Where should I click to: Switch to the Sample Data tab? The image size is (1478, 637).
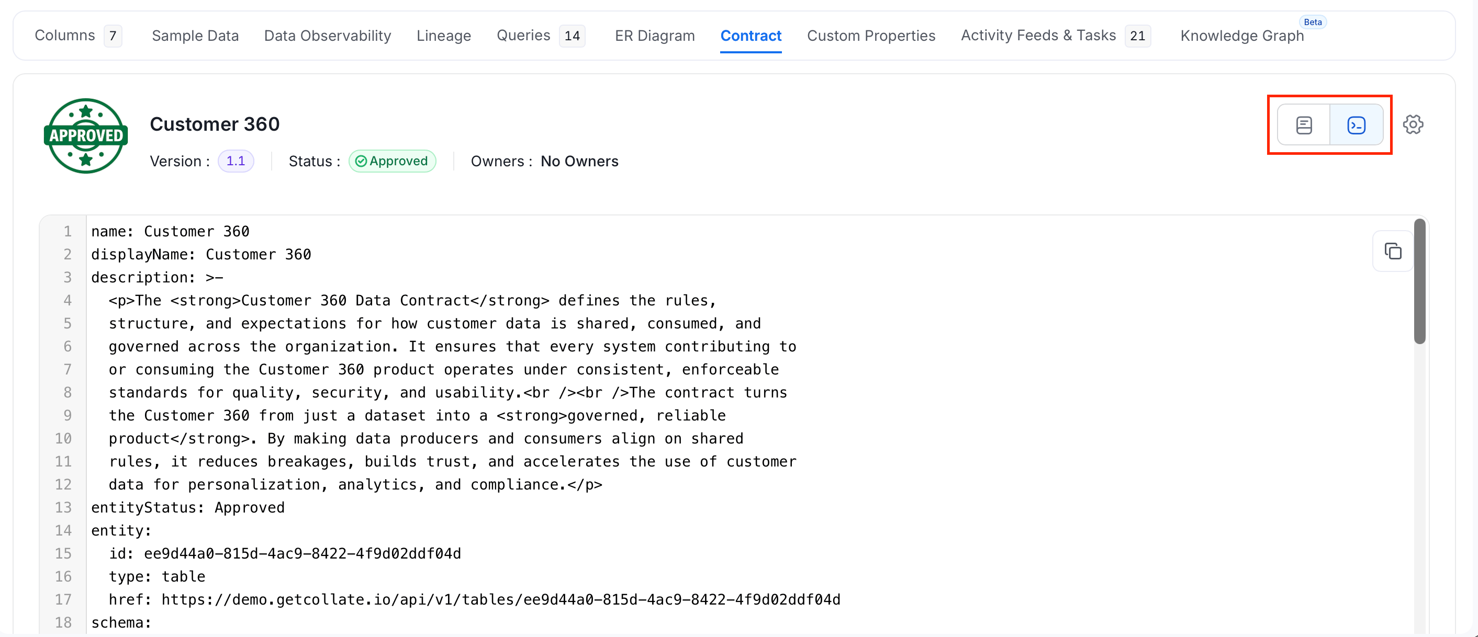tap(195, 36)
